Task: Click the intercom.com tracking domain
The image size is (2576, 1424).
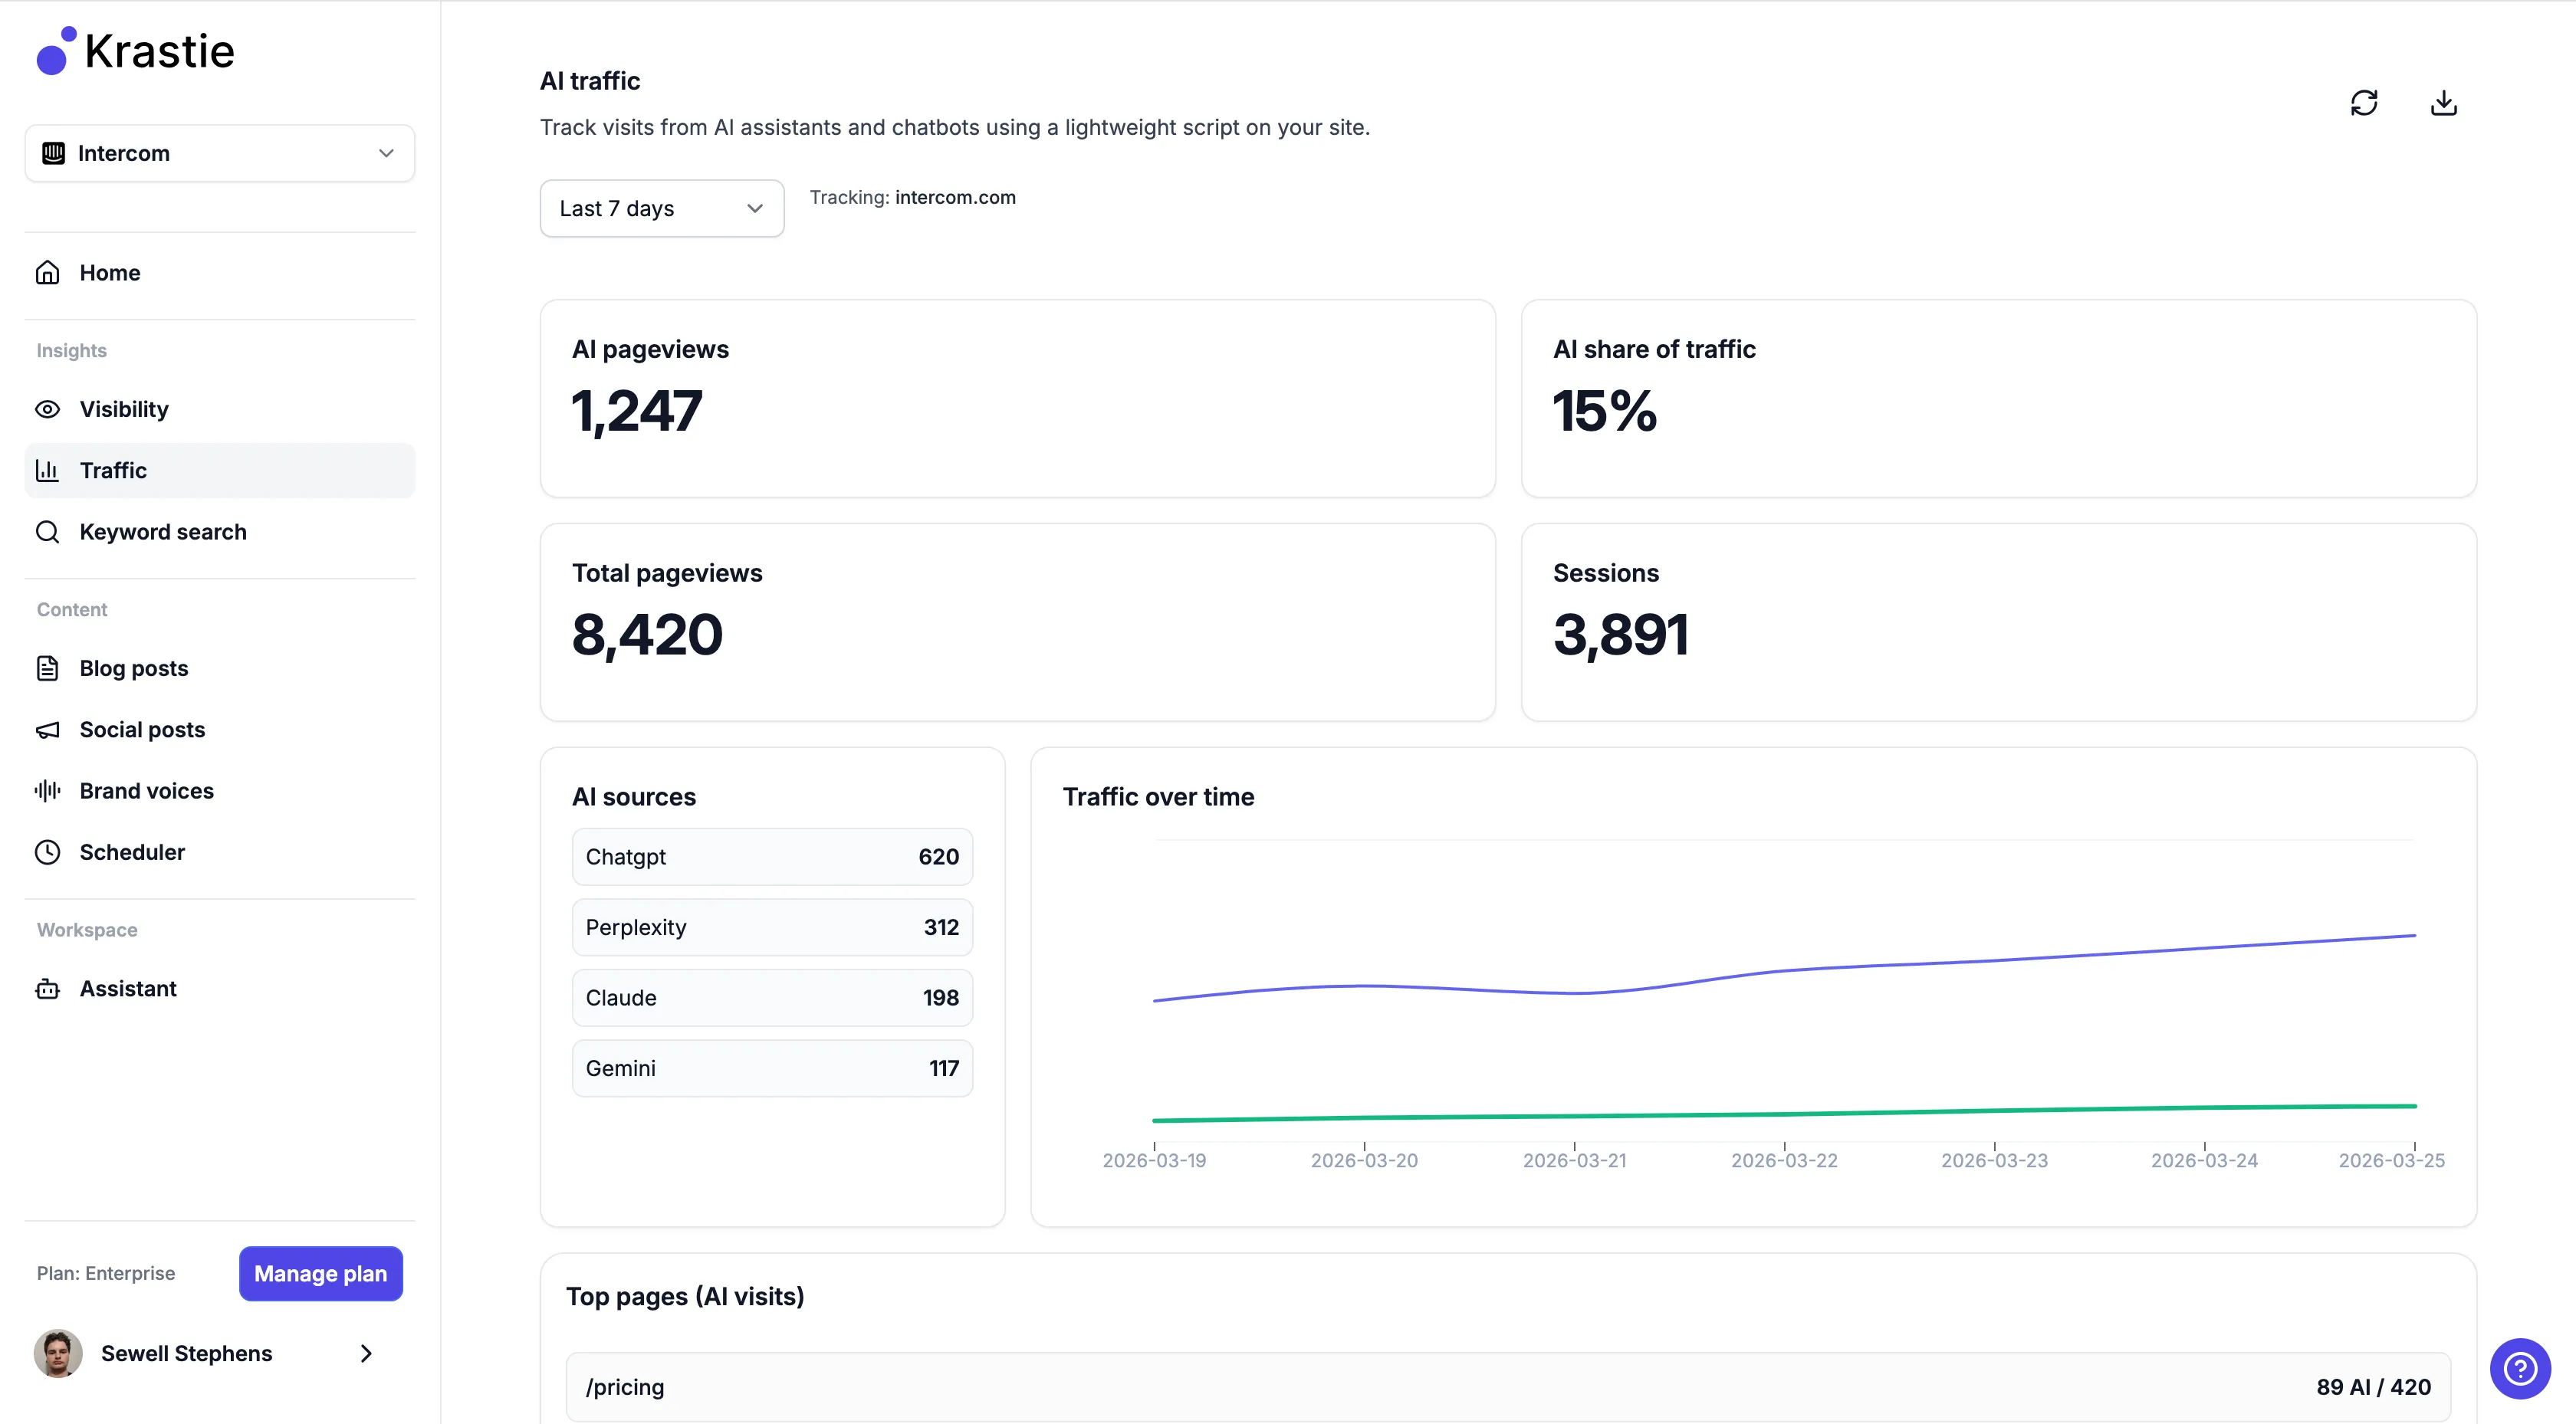Action: [x=955, y=197]
